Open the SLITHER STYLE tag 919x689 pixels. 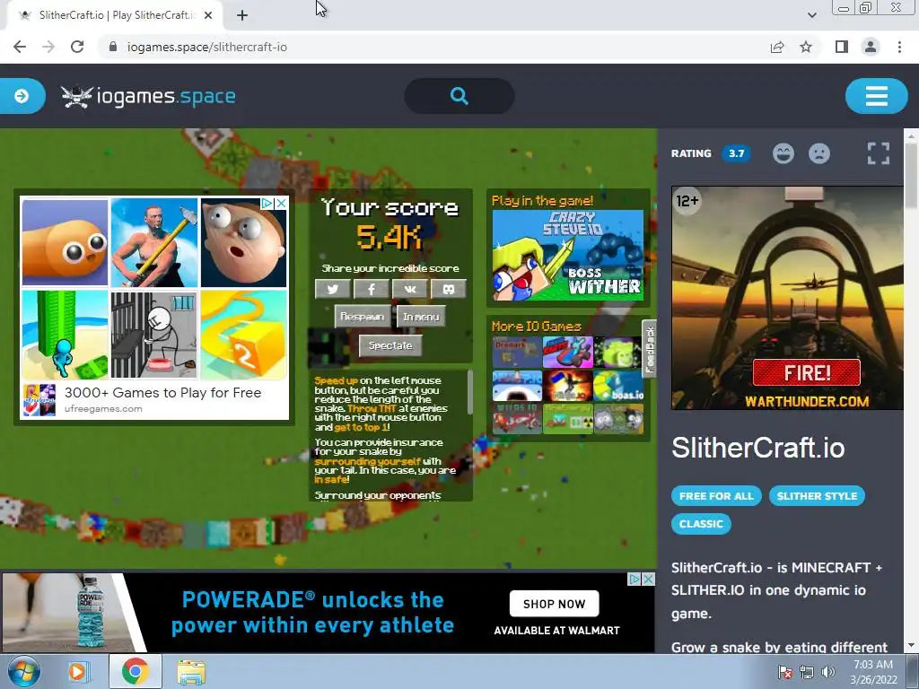pos(817,495)
